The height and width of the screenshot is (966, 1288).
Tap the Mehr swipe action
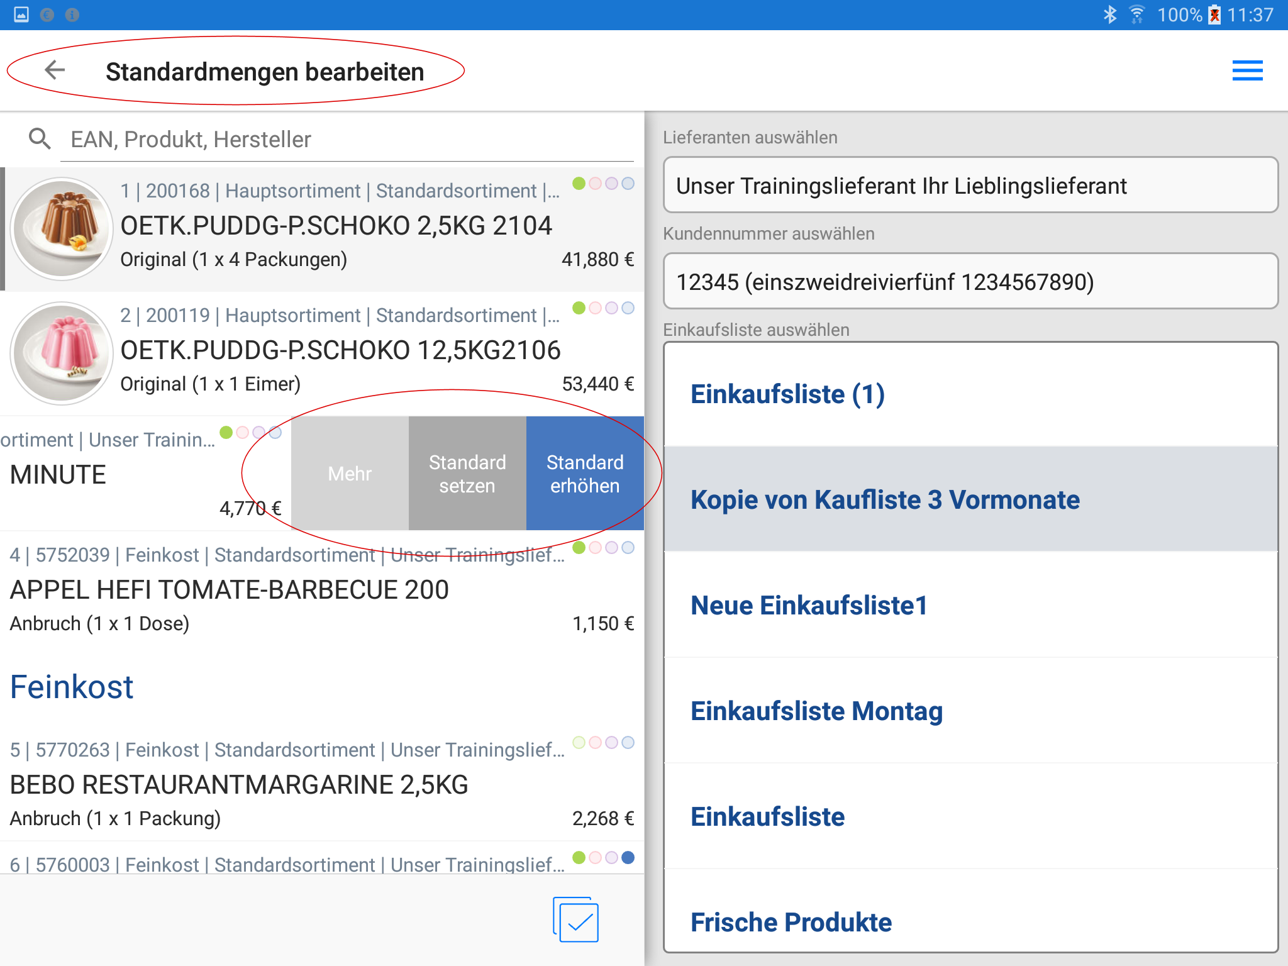point(350,474)
